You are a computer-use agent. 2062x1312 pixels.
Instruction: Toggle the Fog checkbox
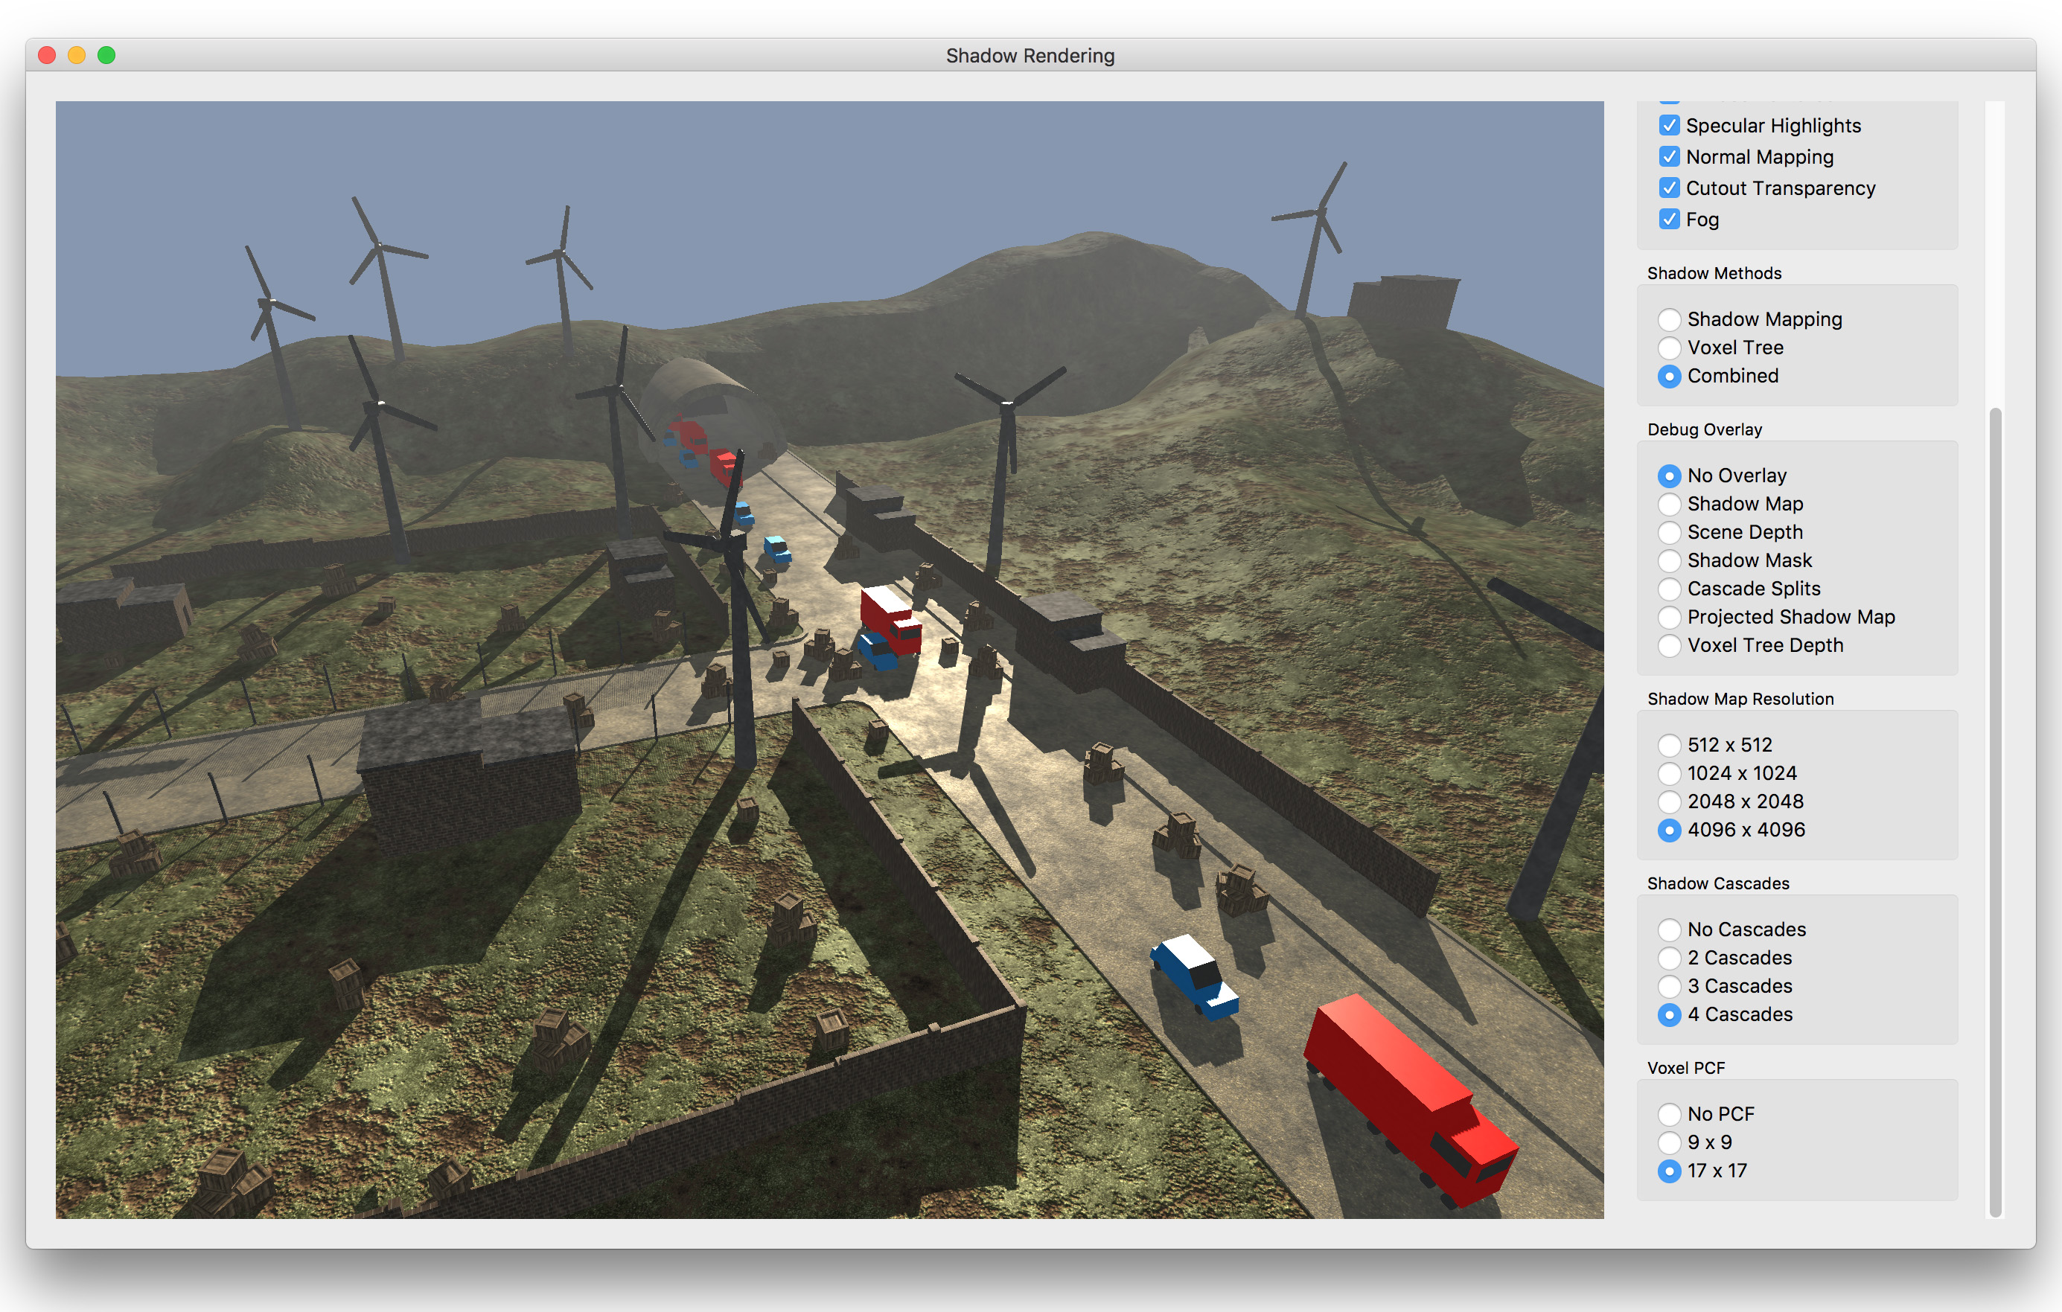click(x=1669, y=220)
